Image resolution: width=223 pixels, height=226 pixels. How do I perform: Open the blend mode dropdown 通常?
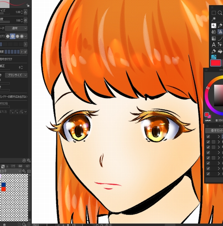coord(16,28)
